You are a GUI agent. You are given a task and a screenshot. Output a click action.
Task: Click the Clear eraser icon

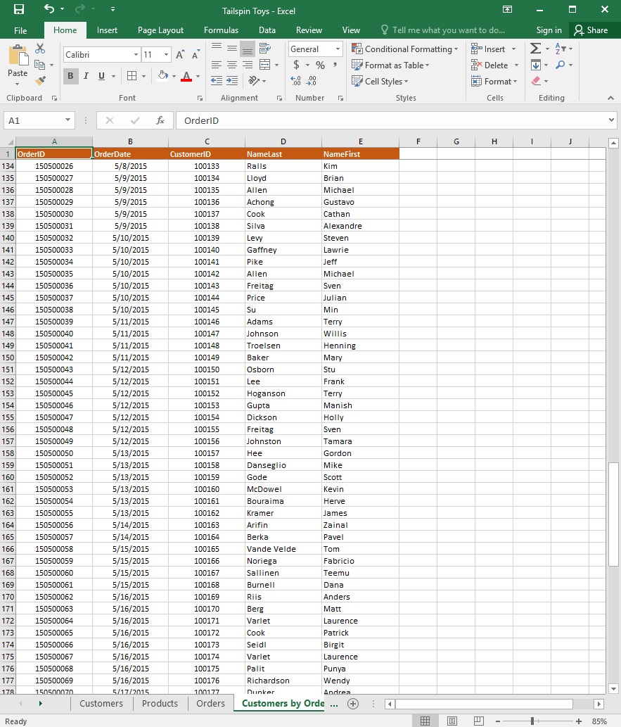(x=536, y=81)
